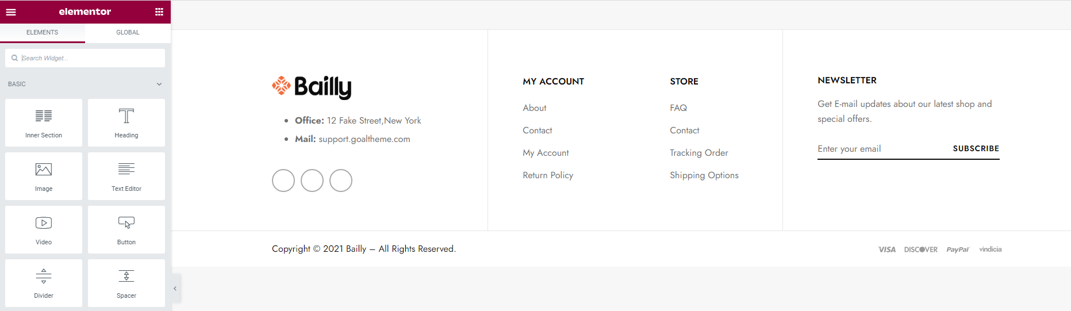Hide the Elementor panel with collapse arrow
Screen dimensions: 1071x311
(x=175, y=289)
